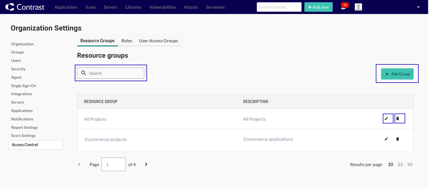429x189 pixels.
Task: Expand the user menu dropdown arrow
Action: click(x=418, y=7)
